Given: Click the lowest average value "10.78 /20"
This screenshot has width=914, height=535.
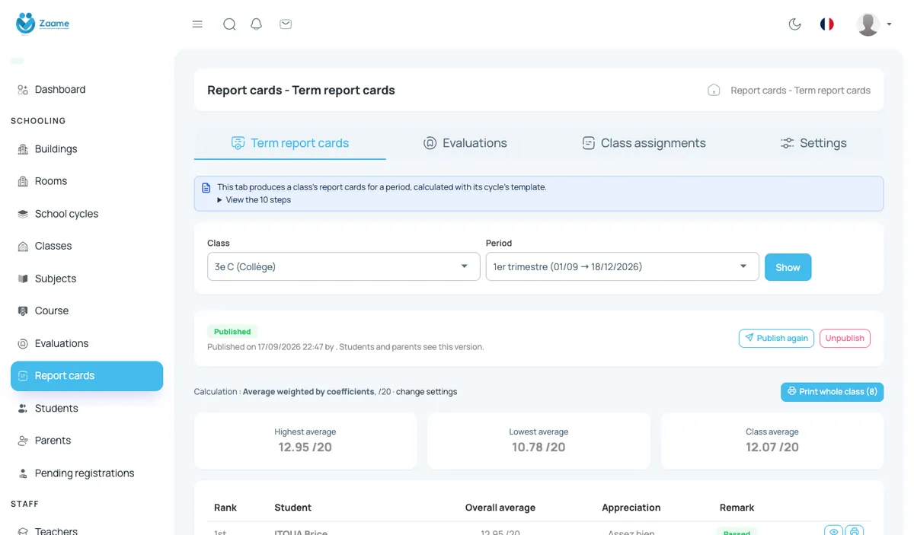Looking at the screenshot, I should 538,447.
